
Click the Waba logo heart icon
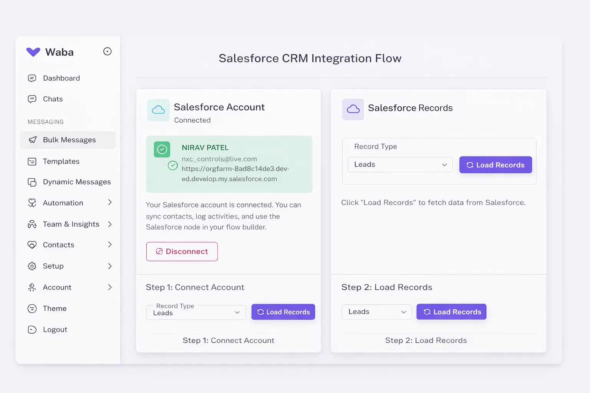click(x=33, y=52)
